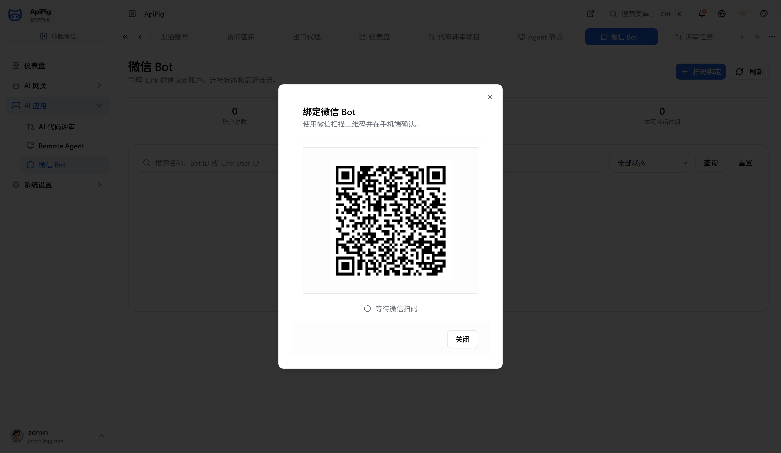
Task: Click the ApiPig pig logo
Action: [x=15, y=15]
